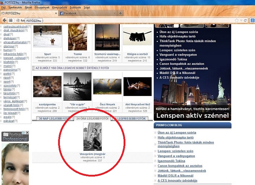This screenshot has width=255, height=185.
Task: Open the Fájl menu
Action: (x=4, y=7)
